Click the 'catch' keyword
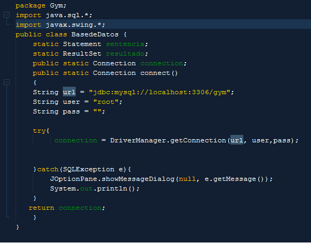 (x=48, y=170)
